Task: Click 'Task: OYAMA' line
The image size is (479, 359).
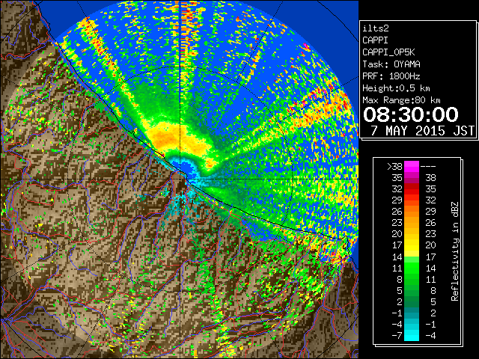Action: click(x=391, y=64)
